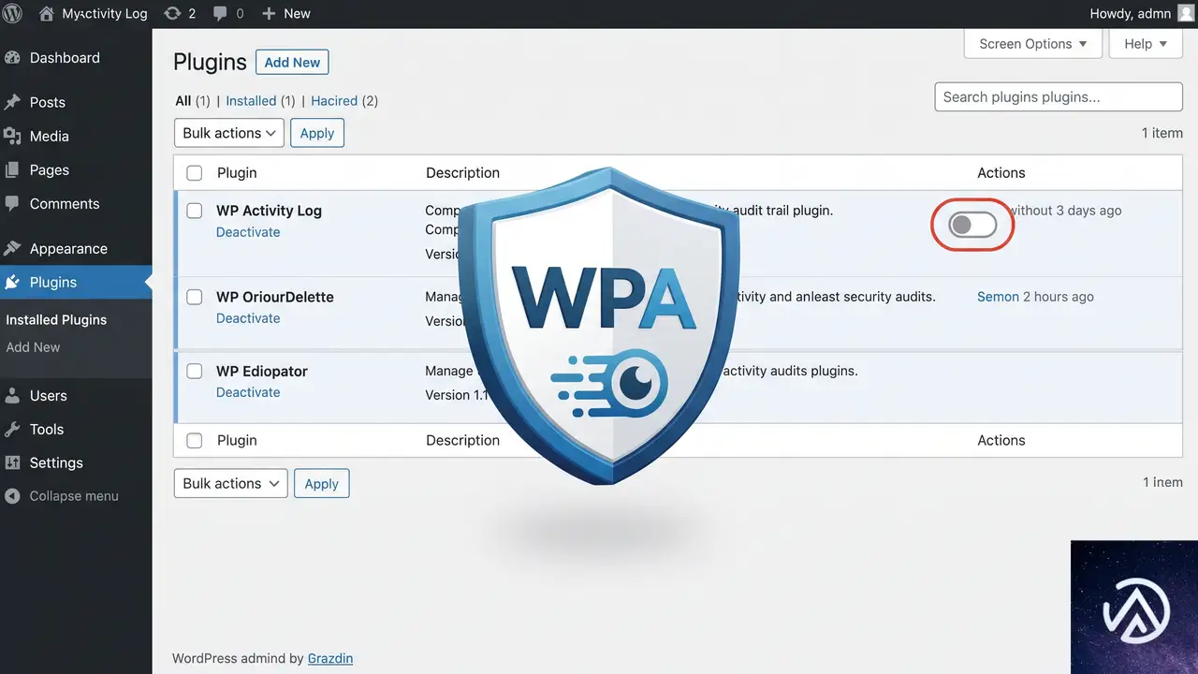This screenshot has height=674, width=1198.
Task: Open the Grazdin footer link
Action: [x=330, y=658]
